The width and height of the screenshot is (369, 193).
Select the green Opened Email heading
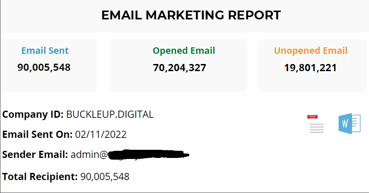[184, 51]
